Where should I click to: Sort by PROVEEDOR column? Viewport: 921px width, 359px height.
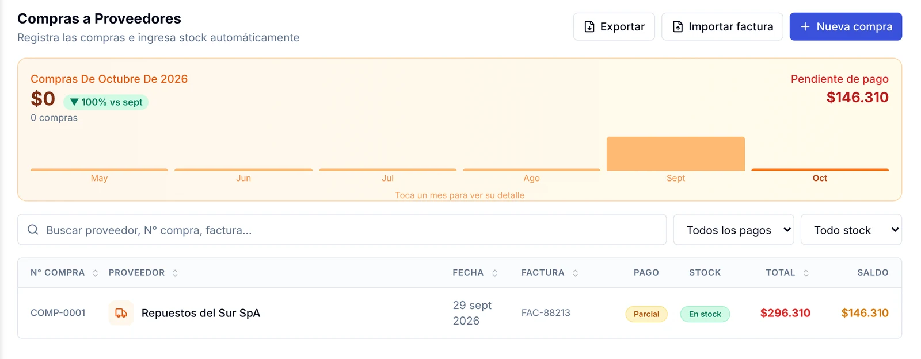pos(143,273)
